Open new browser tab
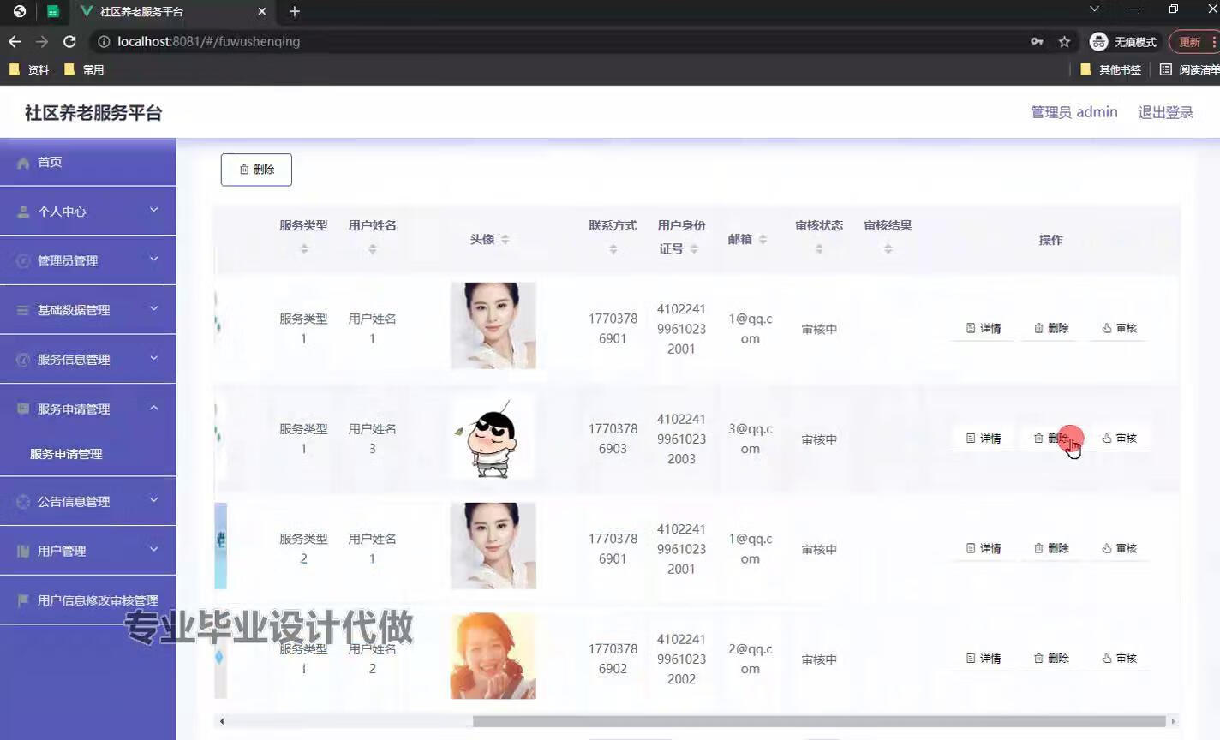Image resolution: width=1220 pixels, height=740 pixels. (x=295, y=11)
